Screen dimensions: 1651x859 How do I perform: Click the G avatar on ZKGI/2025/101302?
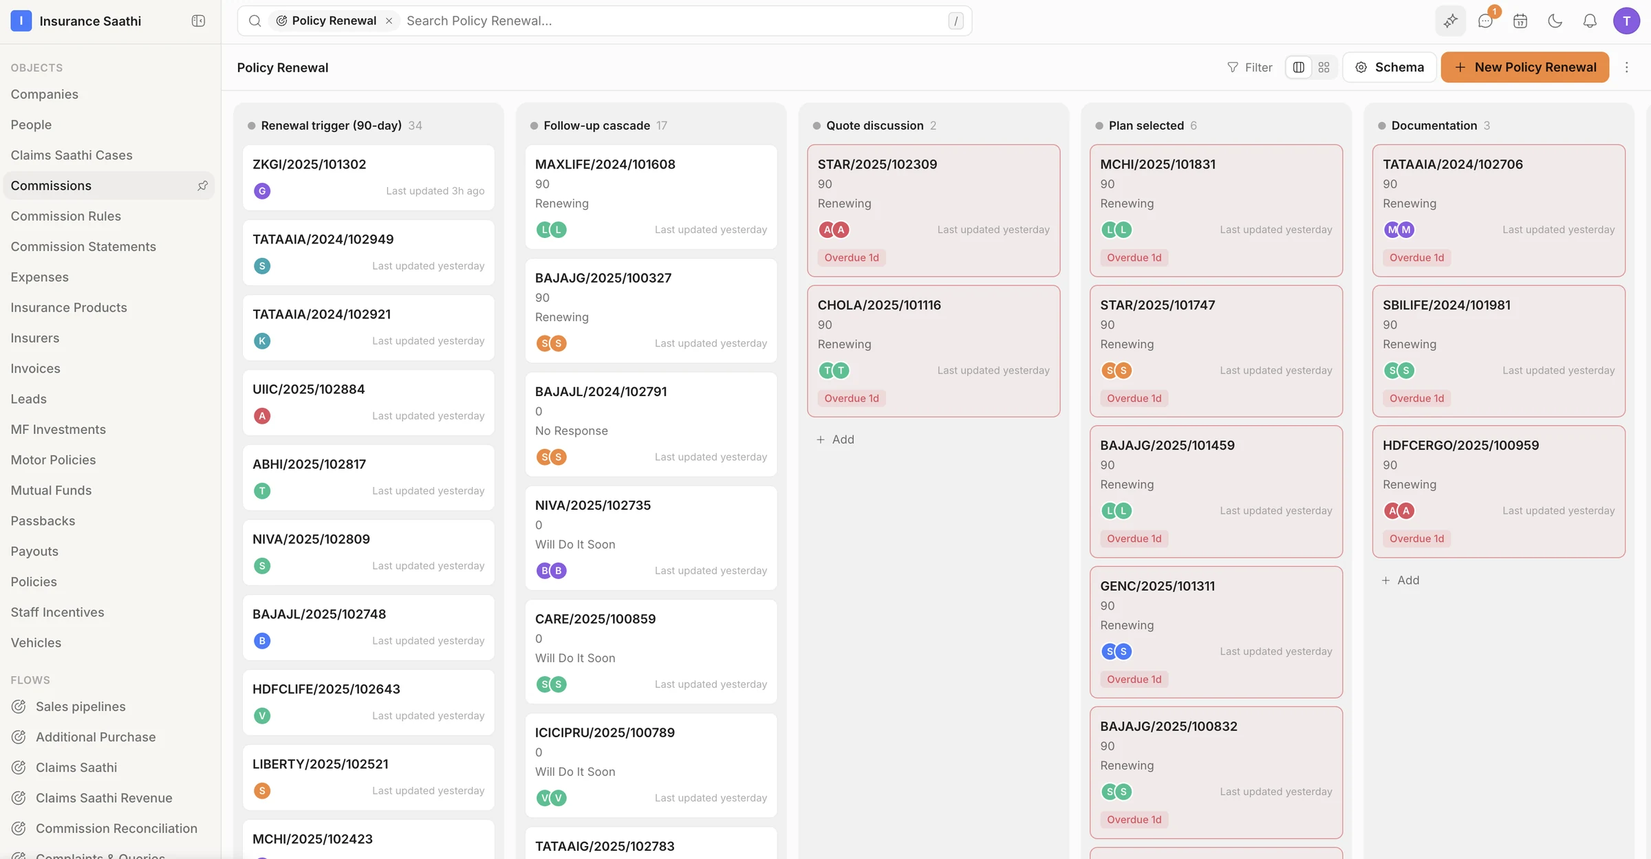(x=262, y=191)
